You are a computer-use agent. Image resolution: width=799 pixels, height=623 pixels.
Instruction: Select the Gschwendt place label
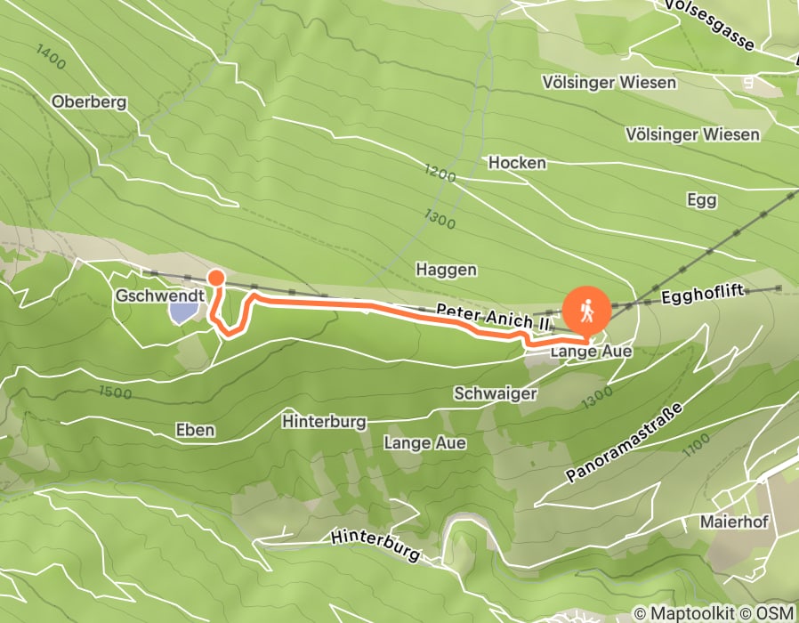160,295
